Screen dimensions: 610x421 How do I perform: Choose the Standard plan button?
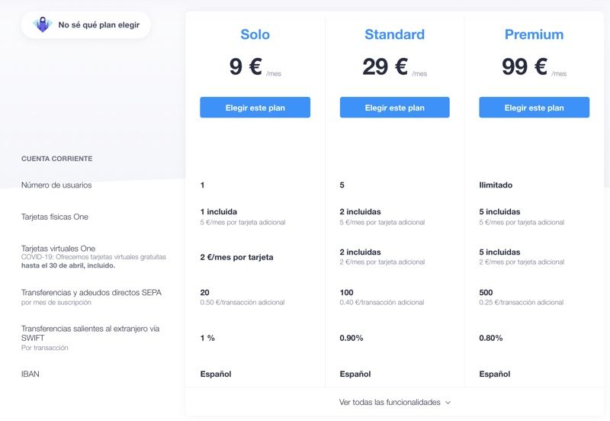pyautogui.click(x=394, y=108)
